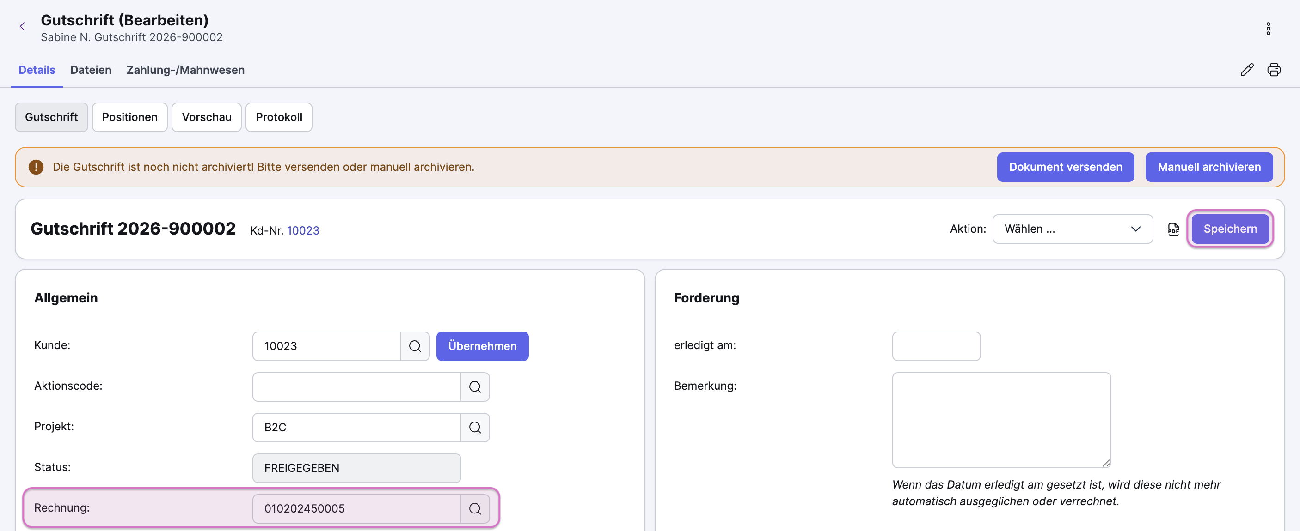The height and width of the screenshot is (531, 1300).
Task: Open the three-dot more options menu
Action: pos(1268,29)
